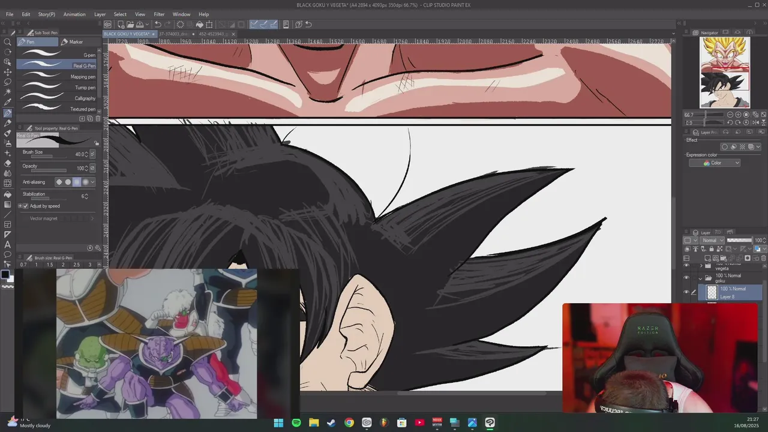Select the Balloon tool

tap(7, 255)
